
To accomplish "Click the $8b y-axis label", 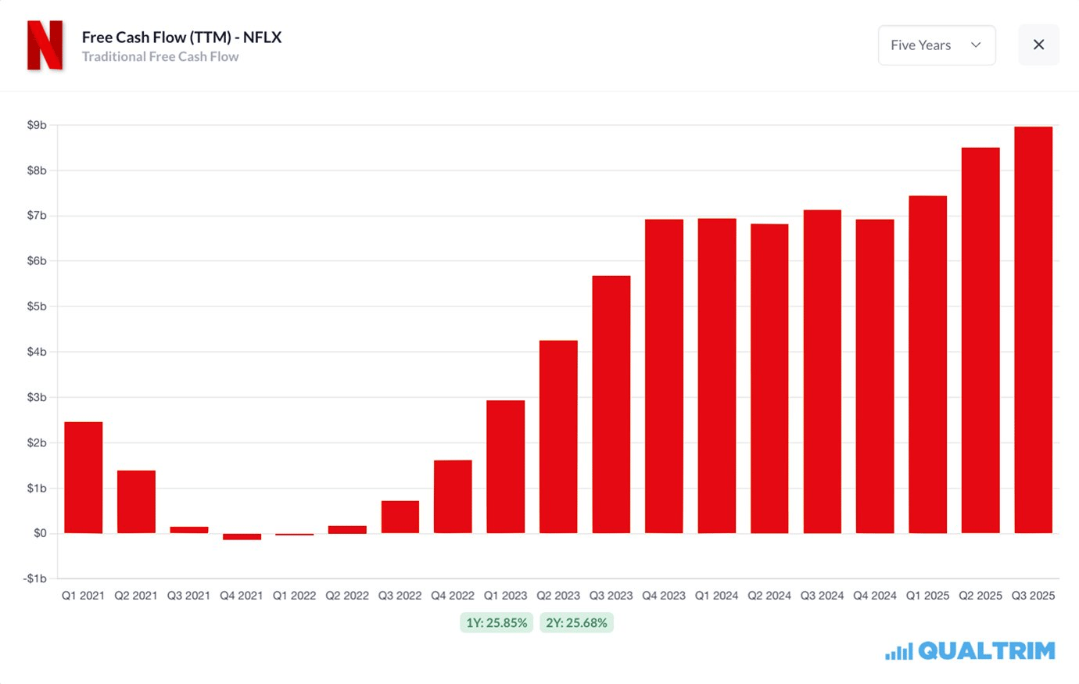I will (x=37, y=170).
